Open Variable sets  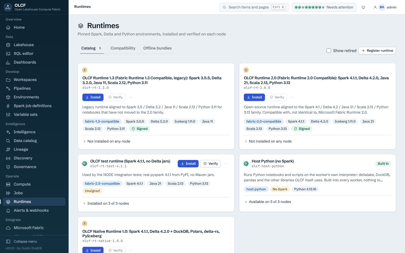(34, 114)
